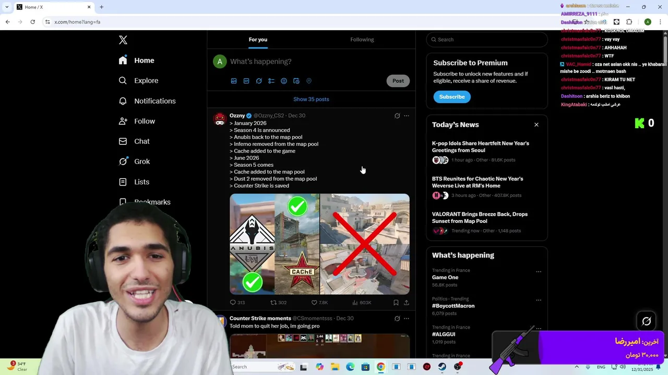The width and height of the screenshot is (668, 375).
Task: Open Home from the left sidebar
Action: click(x=136, y=60)
